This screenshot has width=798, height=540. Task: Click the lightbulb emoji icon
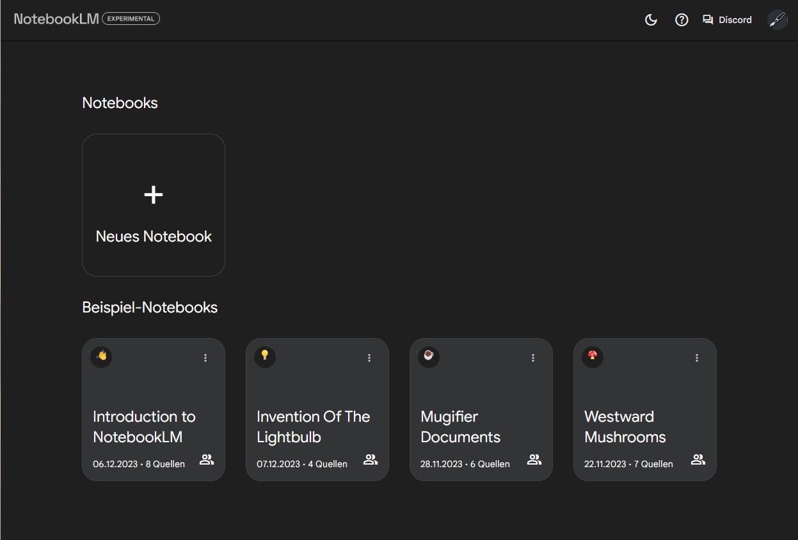265,357
